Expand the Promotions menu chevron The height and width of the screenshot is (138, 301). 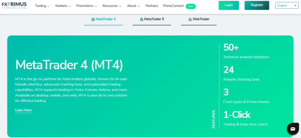click(96, 6)
